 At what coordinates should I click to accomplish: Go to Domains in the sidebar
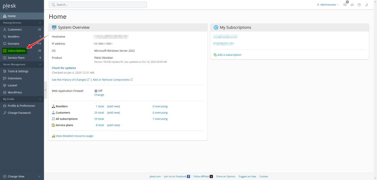[14, 44]
